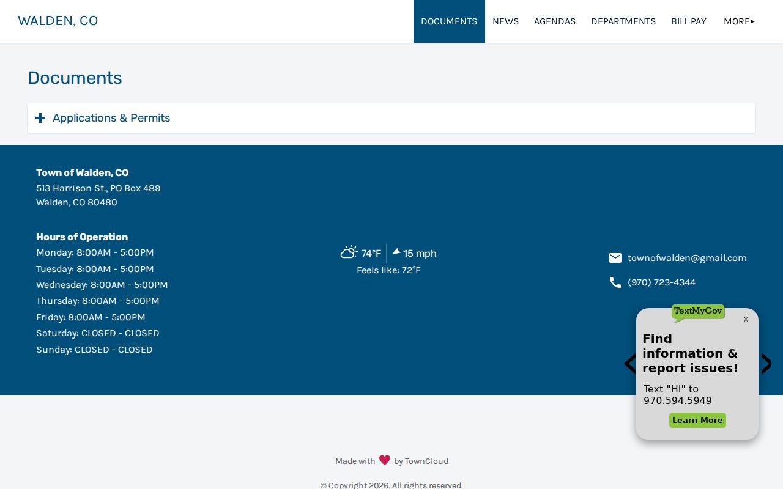Click the 74°F temperature reading

click(371, 253)
